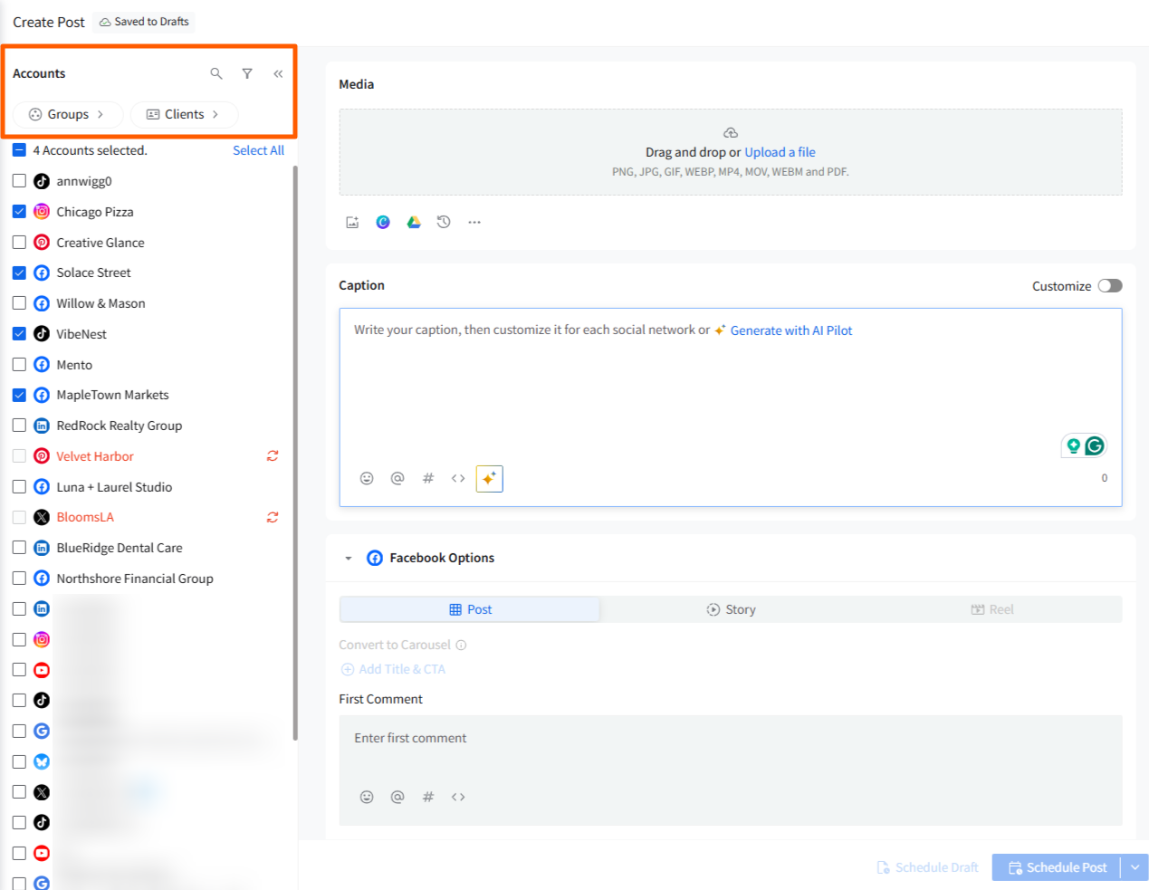Add hashtag from caption toolbar
Screen dimensions: 1149x890
pyautogui.click(x=428, y=478)
